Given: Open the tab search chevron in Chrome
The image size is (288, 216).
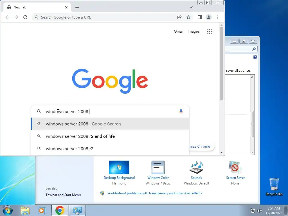Looking at the screenshot, I should tap(191, 7).
